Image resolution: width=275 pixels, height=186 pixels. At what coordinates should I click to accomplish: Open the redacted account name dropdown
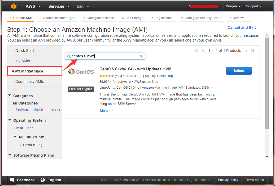[x=204, y=6]
